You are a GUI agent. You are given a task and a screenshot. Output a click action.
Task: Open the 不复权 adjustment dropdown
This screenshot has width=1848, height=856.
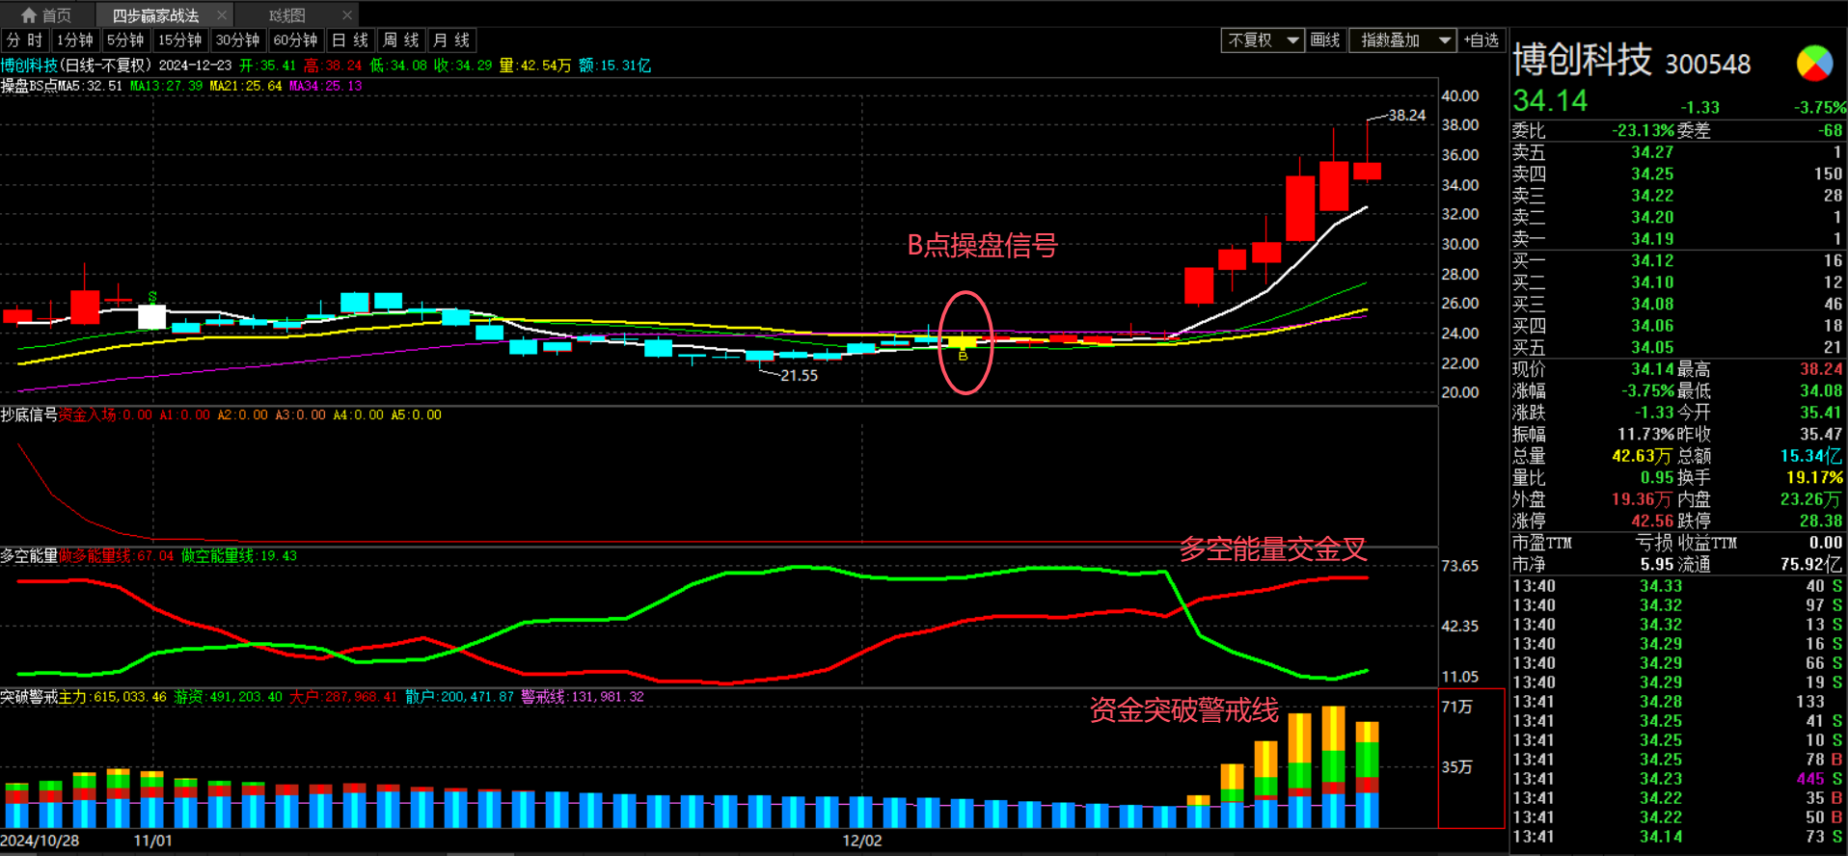point(1262,40)
